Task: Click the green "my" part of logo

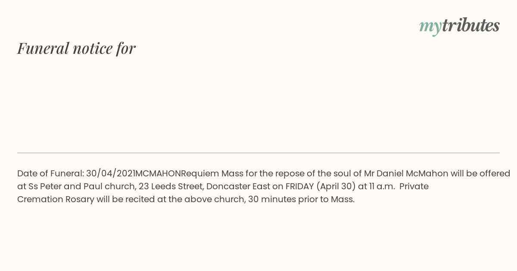Action: click(x=430, y=27)
